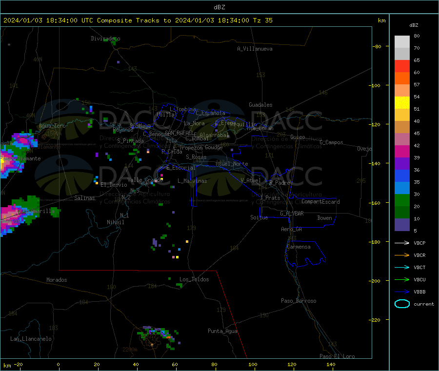Click the Valle_Grande location label
439x371 pixels.
[x=145, y=179]
